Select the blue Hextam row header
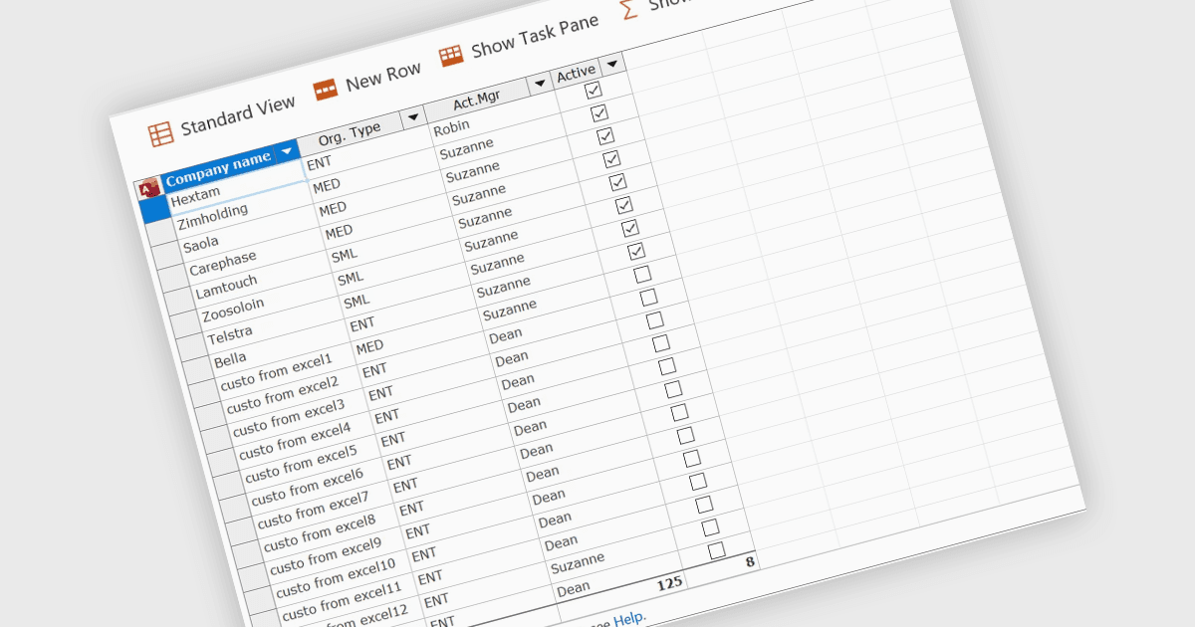 point(154,211)
